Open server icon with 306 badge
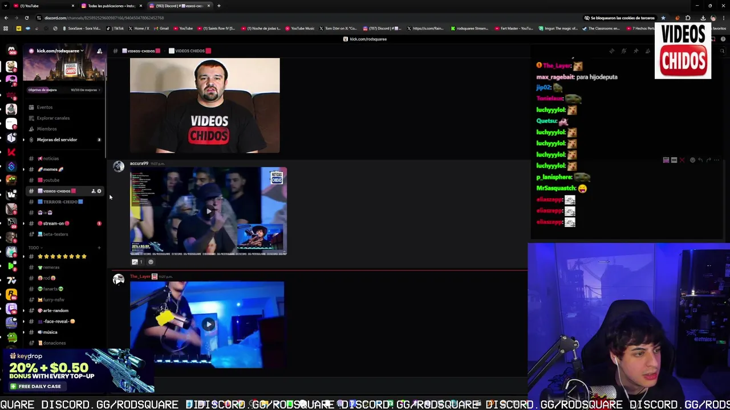Screen dimensions: 730x410 point(11,51)
